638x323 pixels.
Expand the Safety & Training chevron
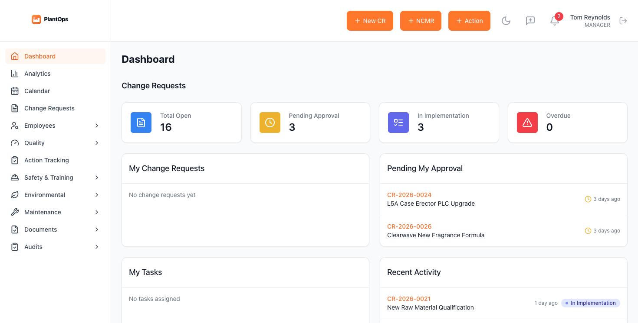pyautogui.click(x=97, y=178)
